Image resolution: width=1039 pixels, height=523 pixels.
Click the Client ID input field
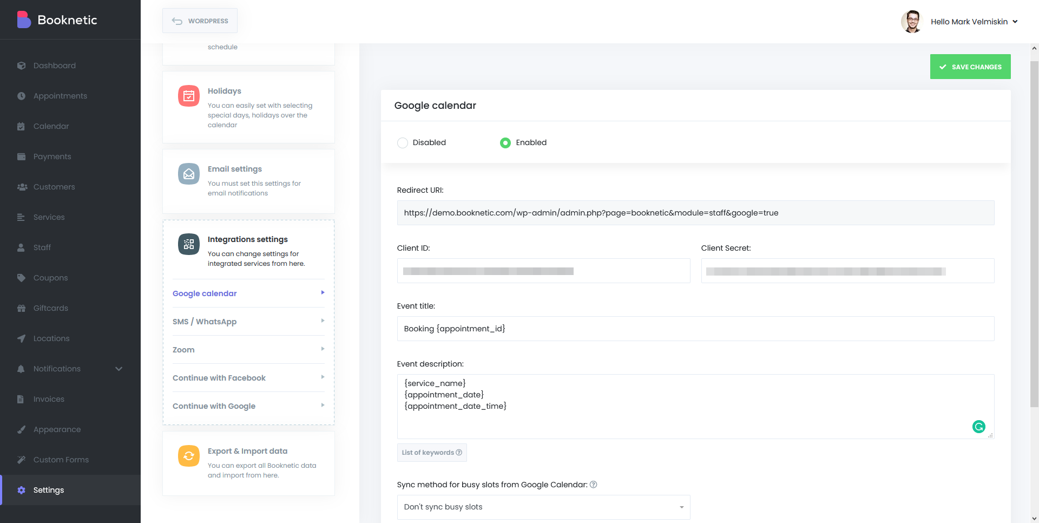pos(543,271)
